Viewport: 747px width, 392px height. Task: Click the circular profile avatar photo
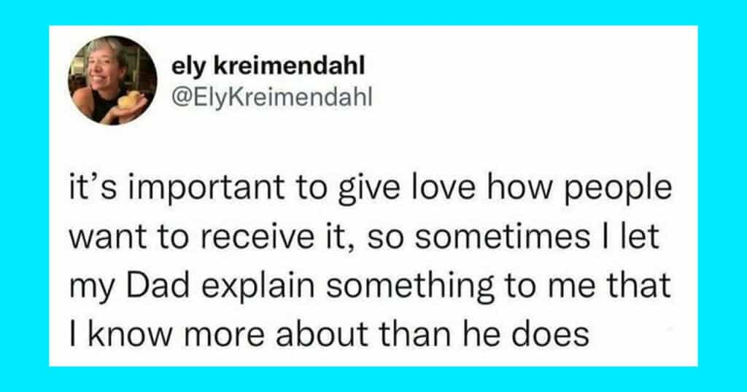(113, 80)
